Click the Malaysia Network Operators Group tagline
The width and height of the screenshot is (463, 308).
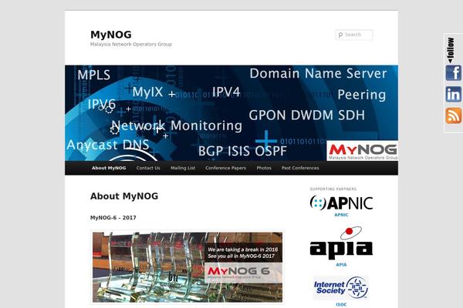[131, 44]
